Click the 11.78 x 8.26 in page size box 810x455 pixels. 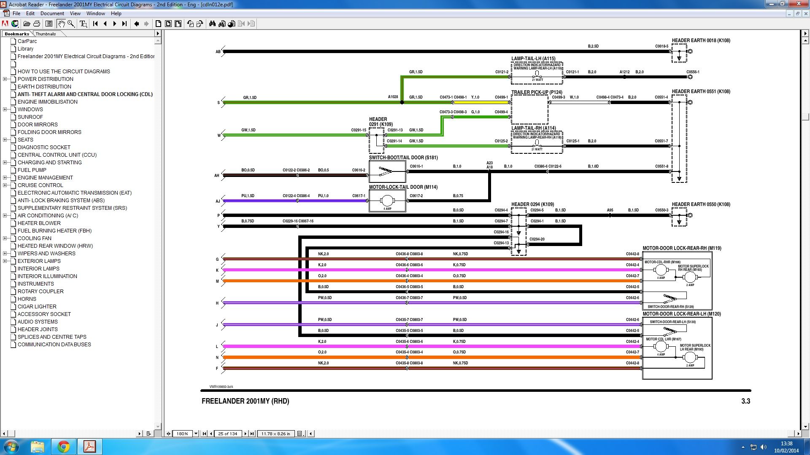tap(275, 434)
